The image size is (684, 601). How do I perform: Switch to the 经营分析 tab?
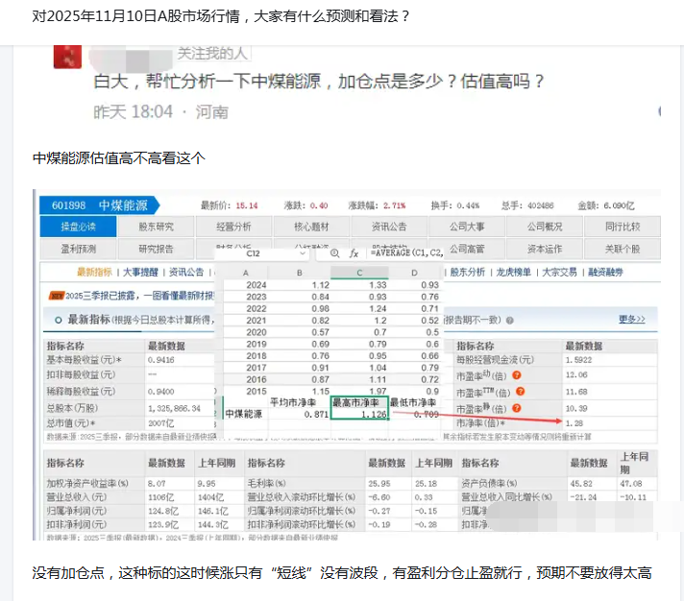[x=233, y=227]
